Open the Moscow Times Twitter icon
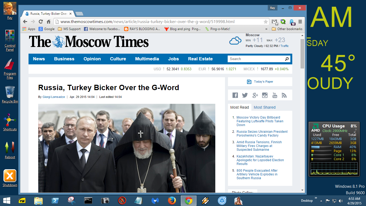This screenshot has width=366, height=206. tap(245, 95)
